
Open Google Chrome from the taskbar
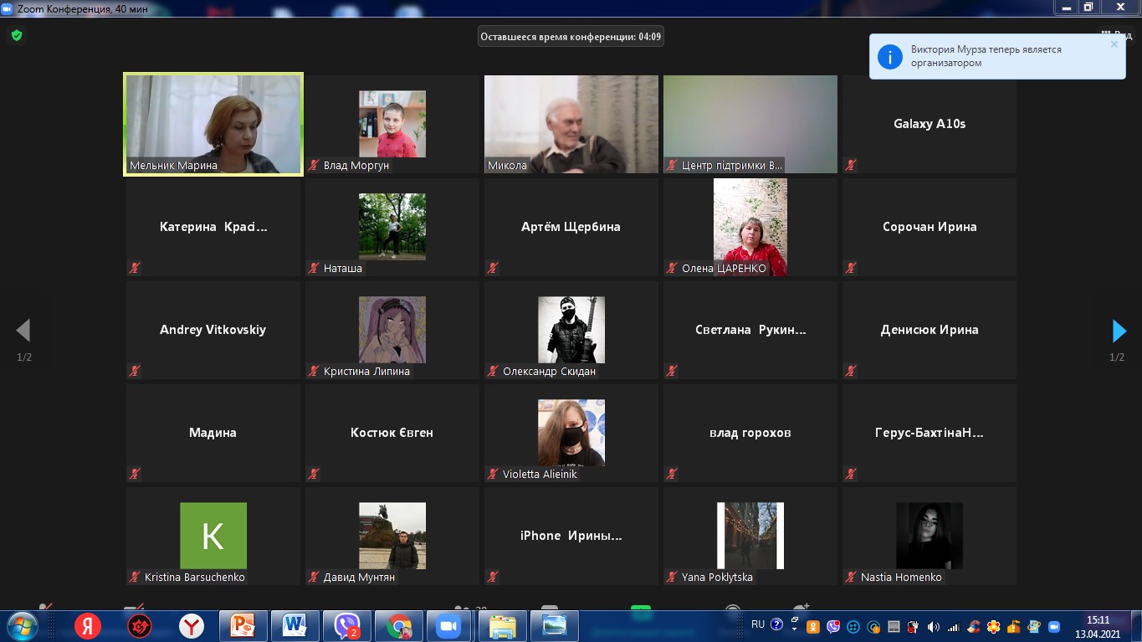pos(398,626)
